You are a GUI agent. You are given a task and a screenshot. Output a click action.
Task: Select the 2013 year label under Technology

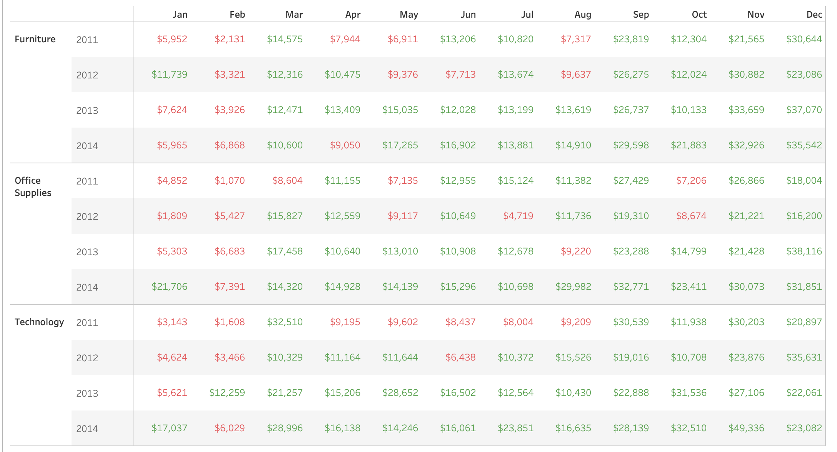(x=87, y=393)
